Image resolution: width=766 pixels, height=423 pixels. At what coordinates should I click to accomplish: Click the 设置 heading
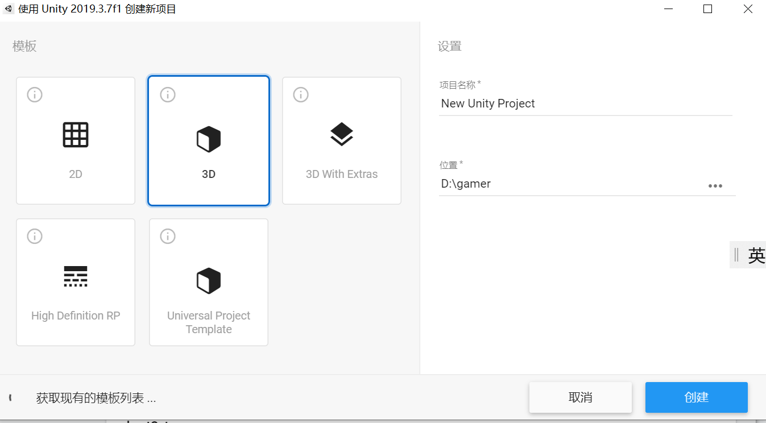pos(450,47)
